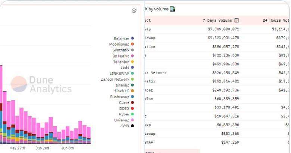
Task: Click the tallest pink bar at chart's left edge
Action: 1,85
